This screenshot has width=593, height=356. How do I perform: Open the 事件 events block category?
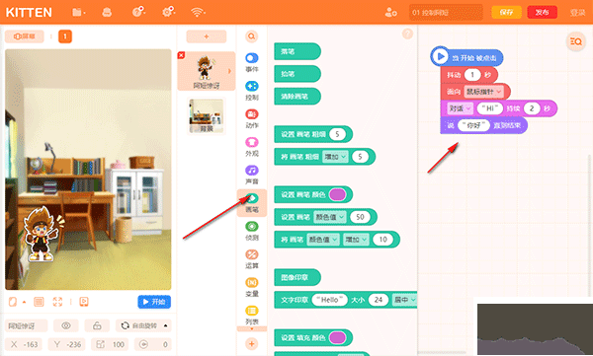252,62
